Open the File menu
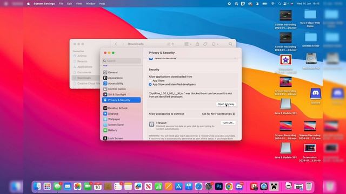Viewport: 346px width, 194px height. 61,4
